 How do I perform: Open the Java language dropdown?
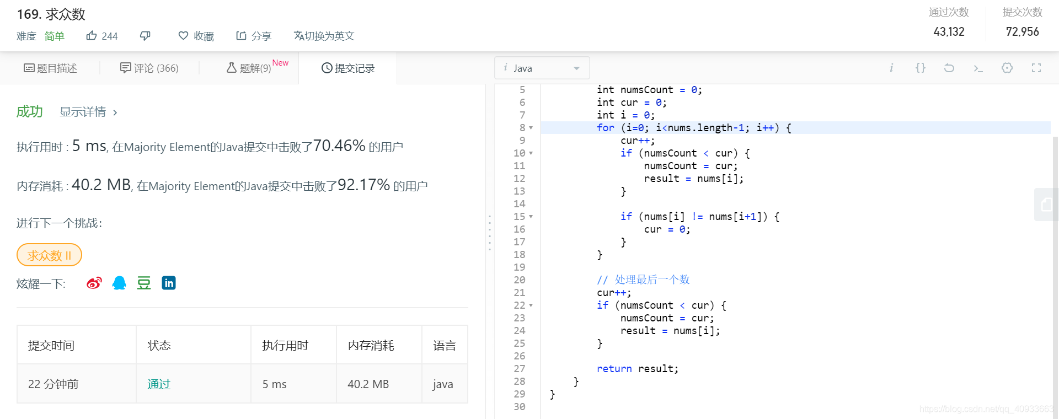pyautogui.click(x=542, y=68)
